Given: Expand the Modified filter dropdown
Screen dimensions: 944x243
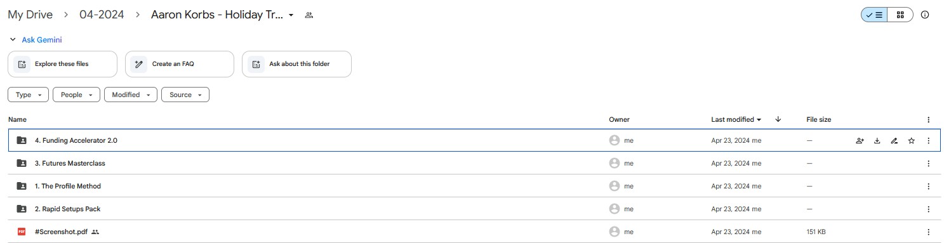Looking at the screenshot, I should click(x=131, y=95).
